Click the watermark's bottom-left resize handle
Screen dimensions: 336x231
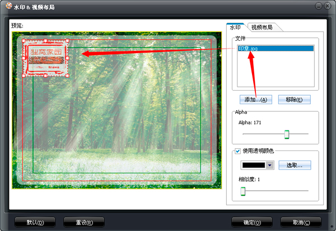23,76
